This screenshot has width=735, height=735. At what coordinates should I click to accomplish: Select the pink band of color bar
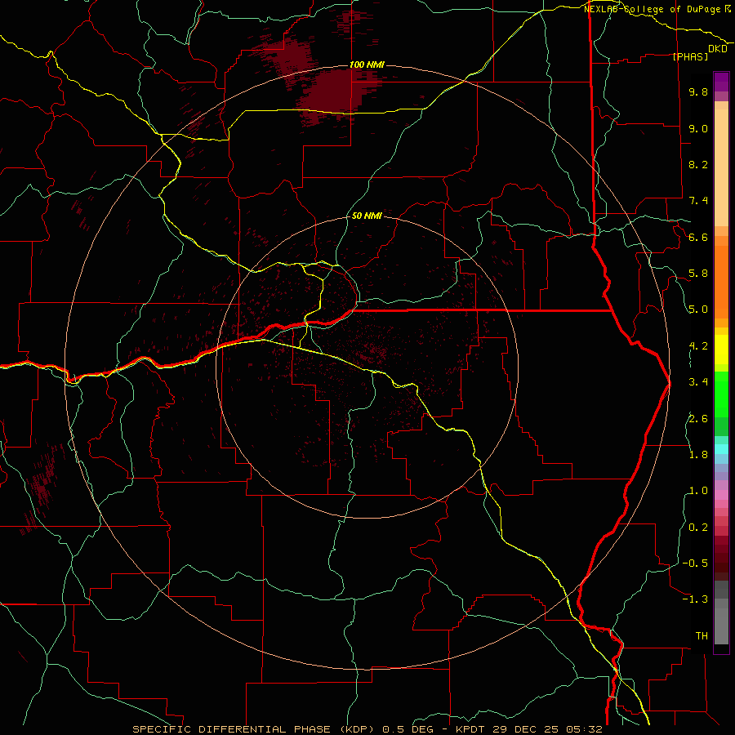coord(721,495)
